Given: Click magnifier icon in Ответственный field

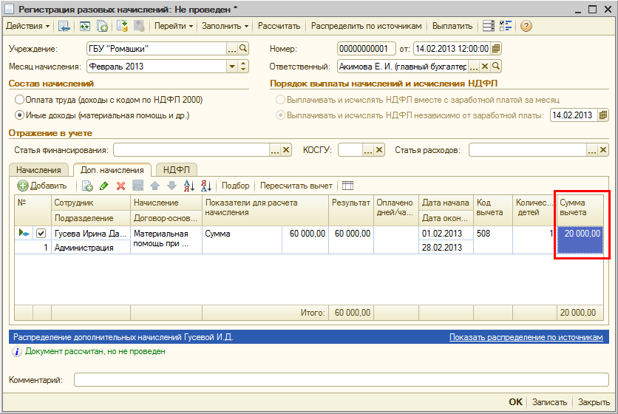Looking at the screenshot, I should [x=496, y=67].
